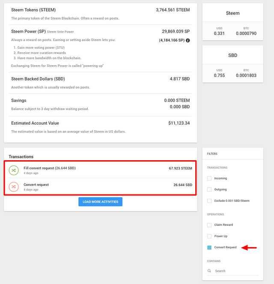Click the green Fill convert request shuffle icon

(14, 170)
